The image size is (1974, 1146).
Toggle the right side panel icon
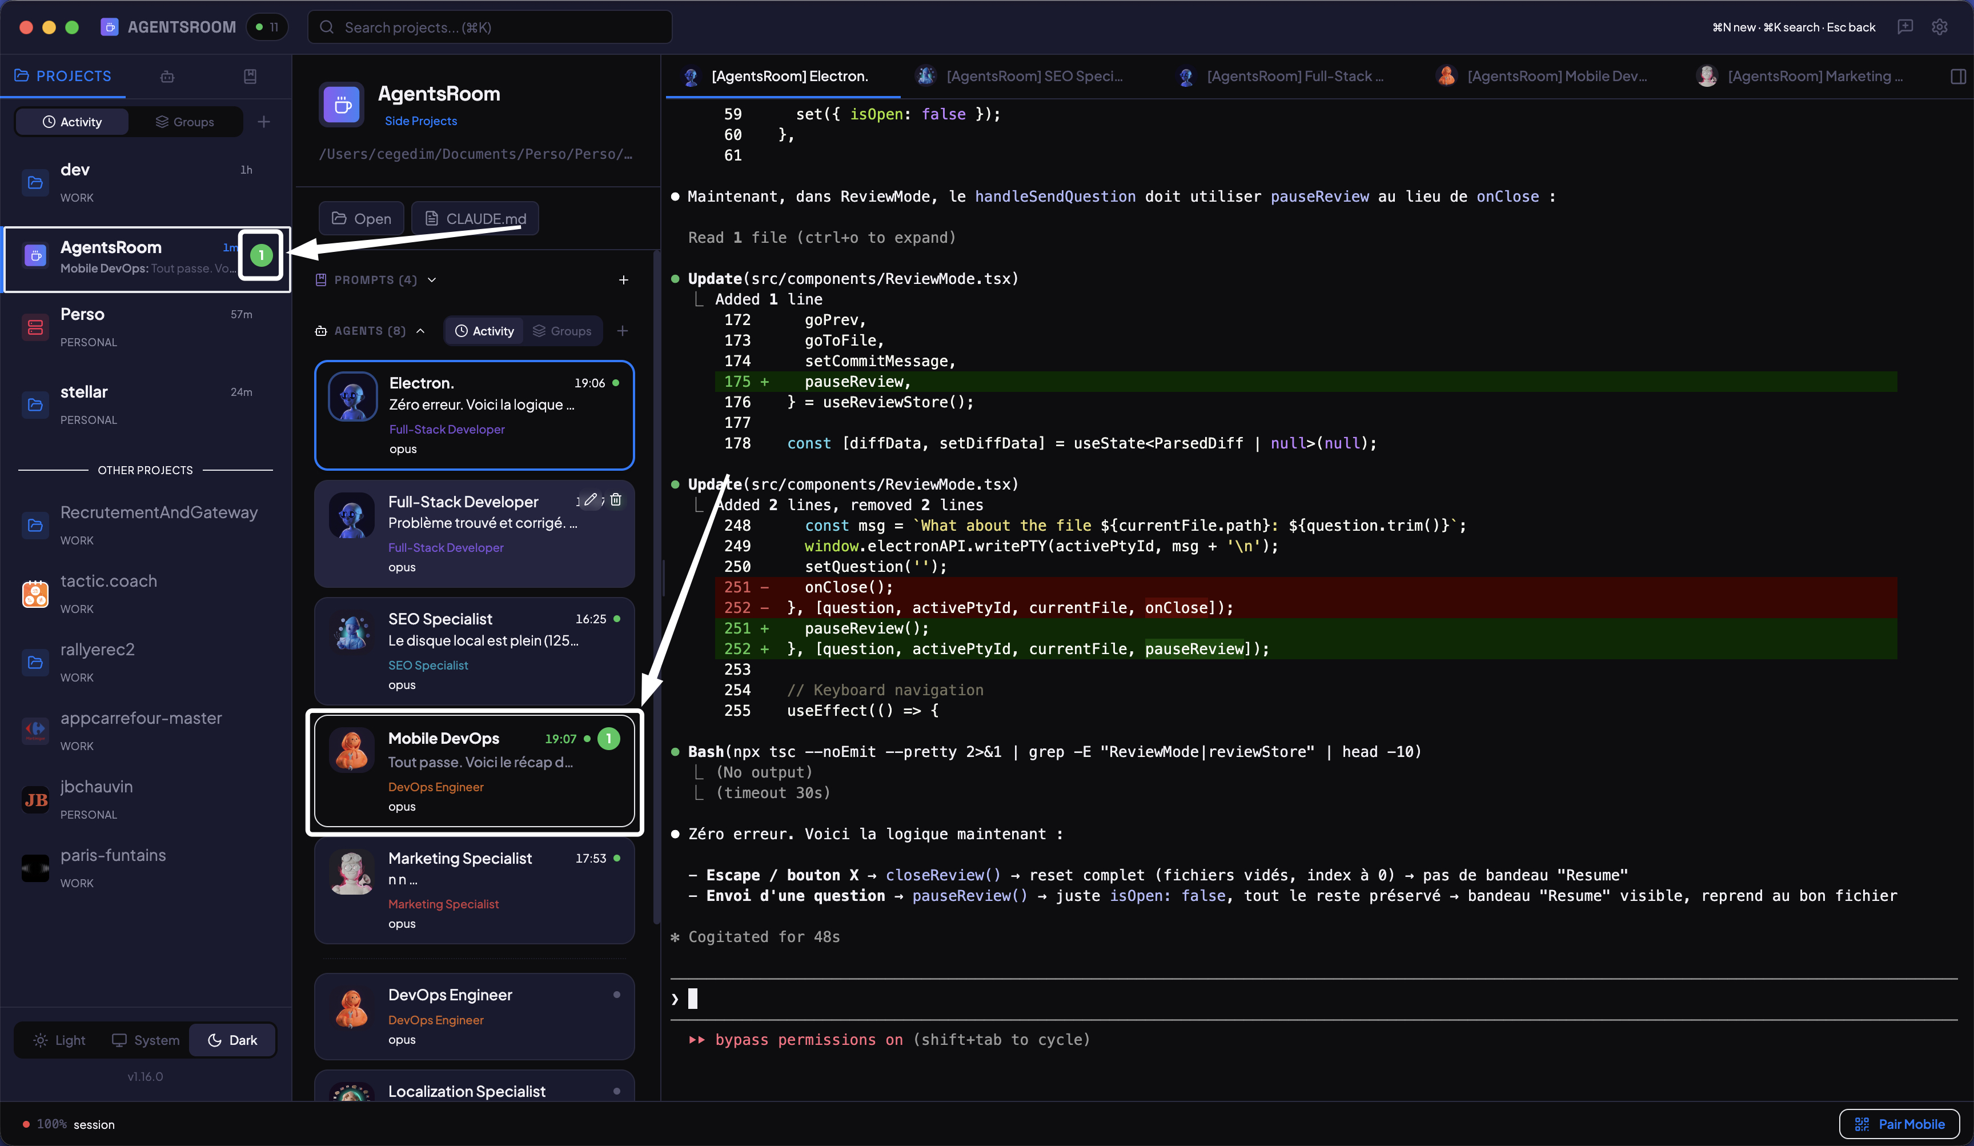1957,76
